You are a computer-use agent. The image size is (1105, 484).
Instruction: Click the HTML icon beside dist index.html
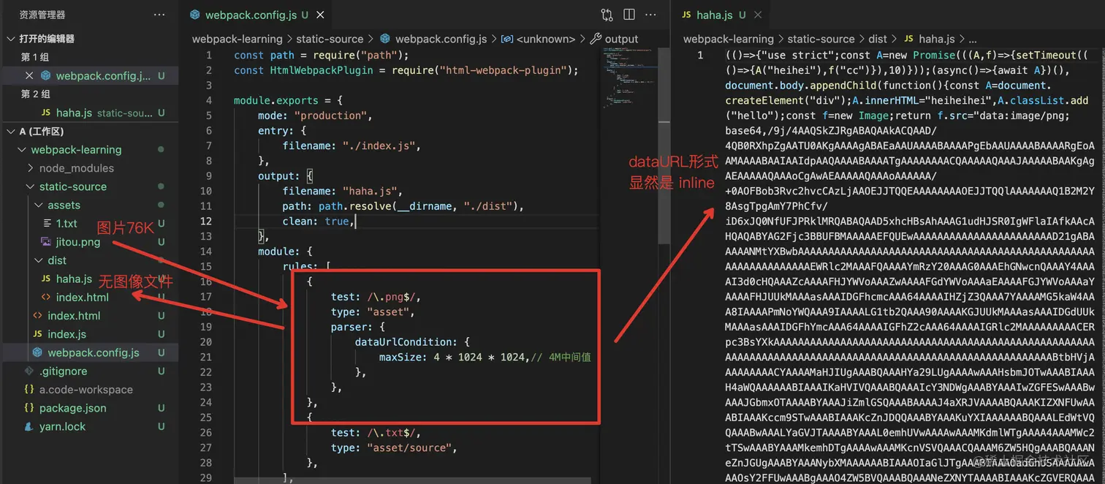click(45, 298)
